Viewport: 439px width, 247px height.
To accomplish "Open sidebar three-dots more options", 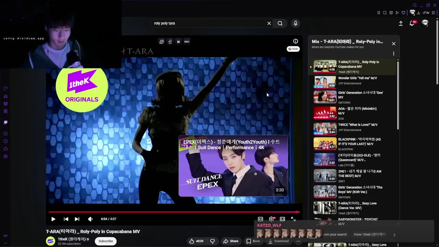I will [x=5, y=243].
